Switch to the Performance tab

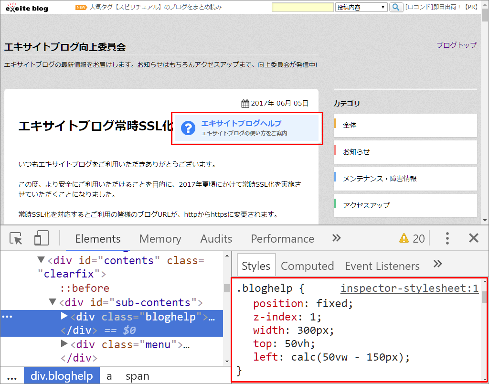[283, 239]
